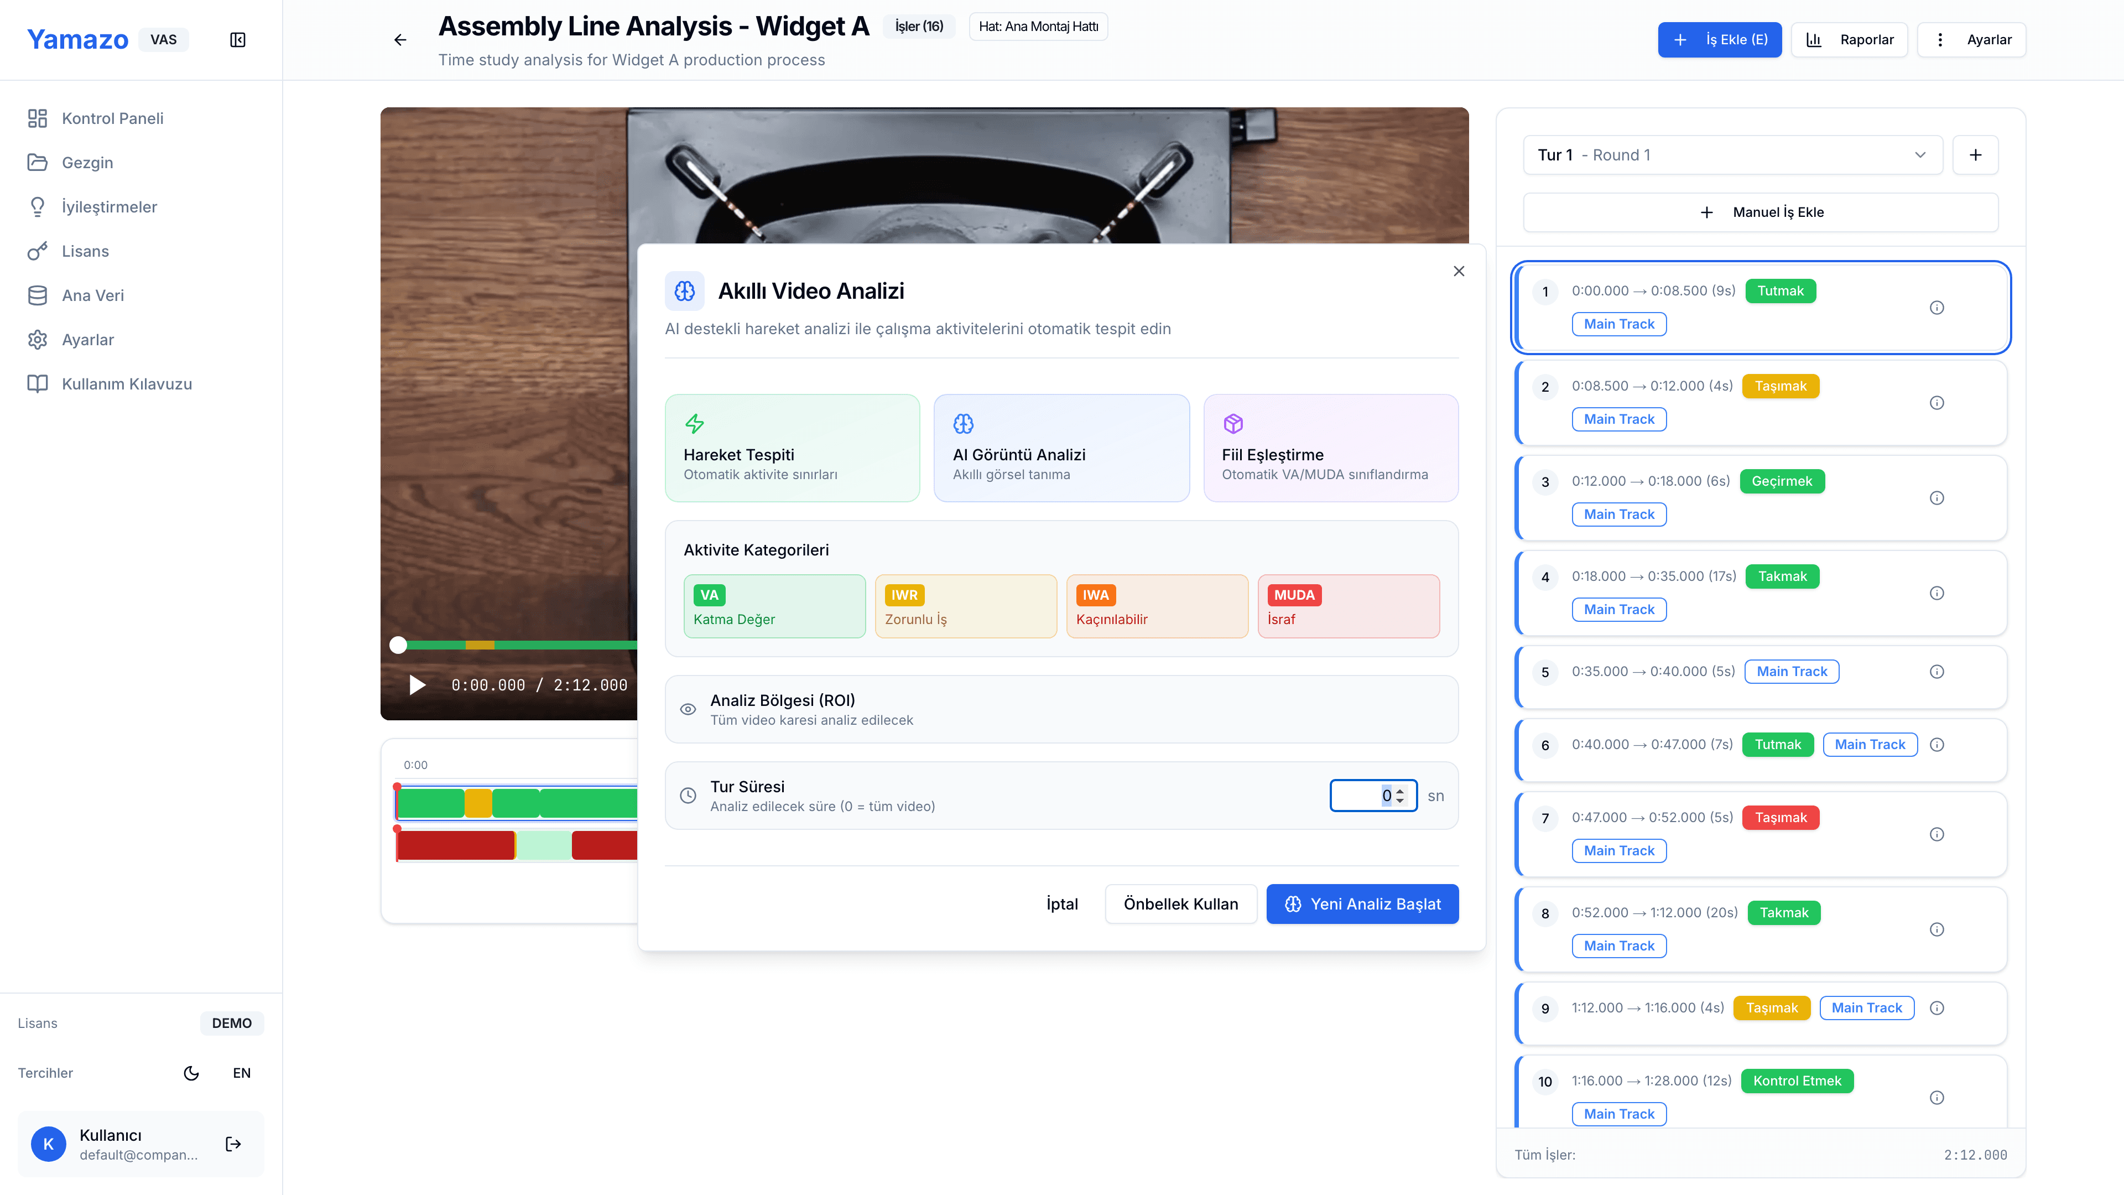Toggle the Analiz Bölgesi ROI eye icon
The image size is (2124, 1195).
[688, 709]
